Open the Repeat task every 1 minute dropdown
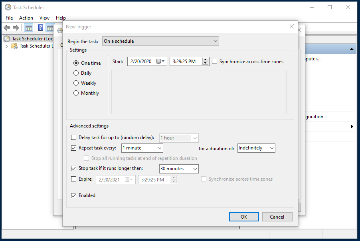 coord(142,148)
